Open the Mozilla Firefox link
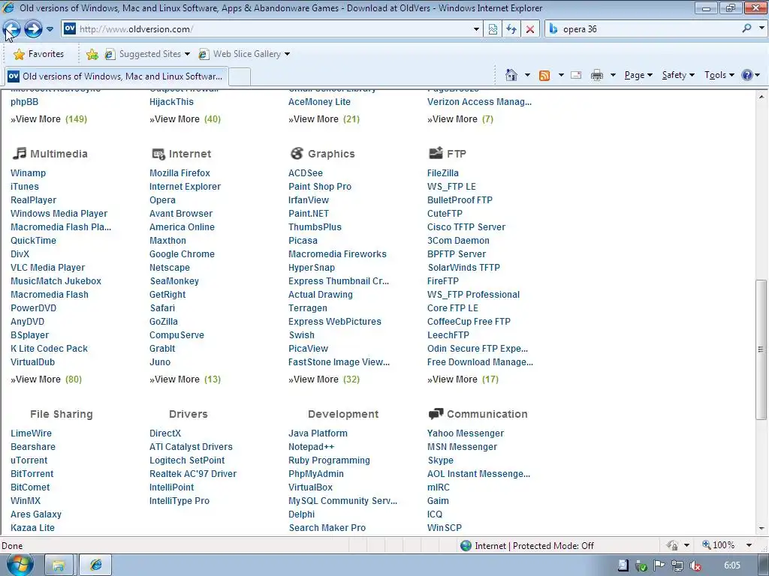 pyautogui.click(x=179, y=173)
